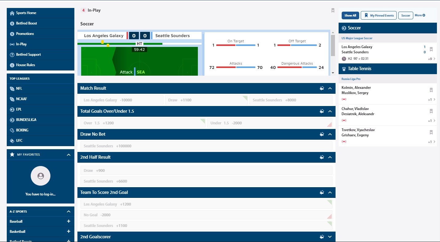Select Los Angeles Galaxy -10000 match result
This screenshot has height=242, width=440.
122,100
